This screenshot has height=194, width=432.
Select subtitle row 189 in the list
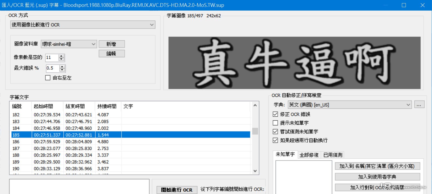131,162
